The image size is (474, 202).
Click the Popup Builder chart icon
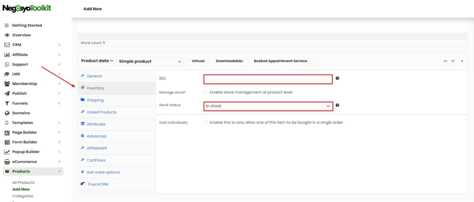(x=6, y=152)
